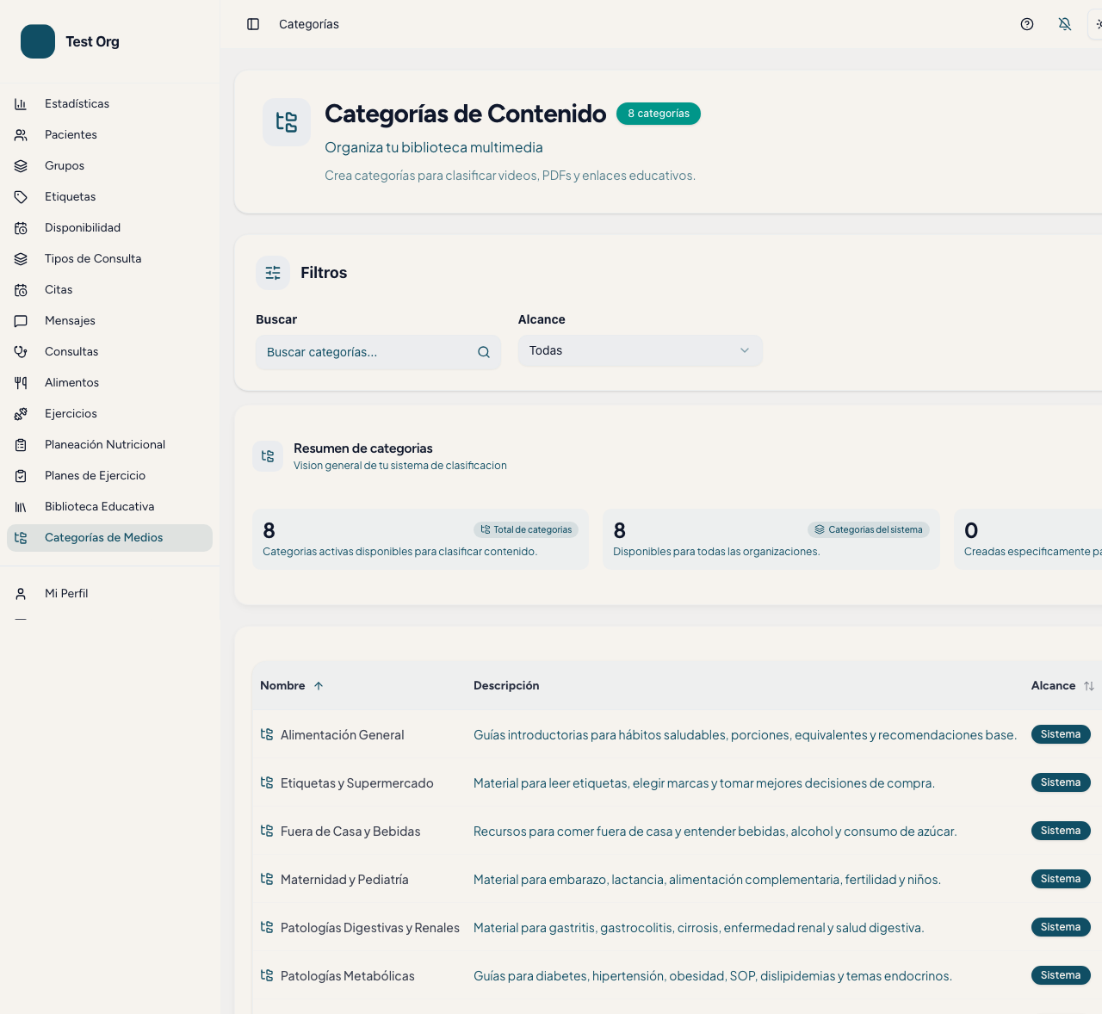Click the Fuera de Casa y Bebidas row icon
Viewport: 1102px width, 1014px height.
(x=267, y=831)
